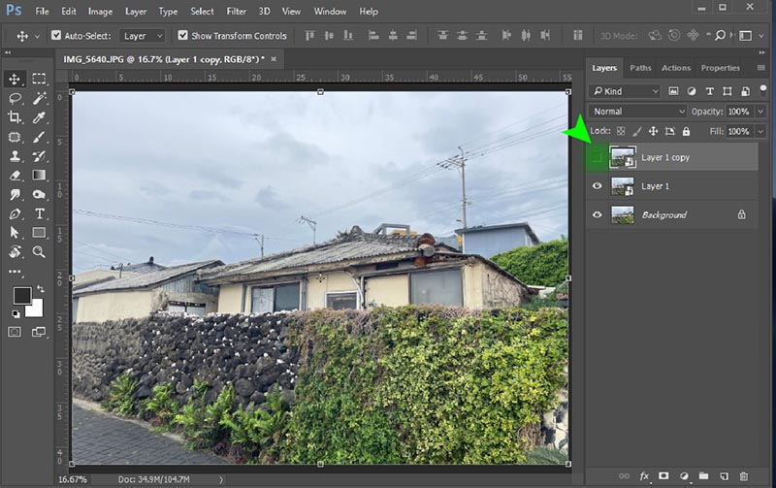Select the Lasso tool
Screen dimensions: 776x488
point(15,99)
